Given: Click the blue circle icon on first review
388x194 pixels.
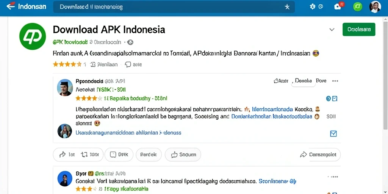Looking at the screenshot, I should tap(329, 99).
